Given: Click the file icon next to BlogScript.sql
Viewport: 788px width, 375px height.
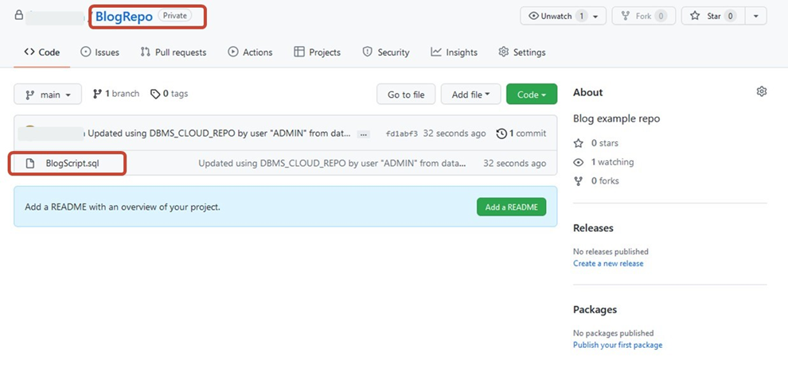Looking at the screenshot, I should click(30, 164).
